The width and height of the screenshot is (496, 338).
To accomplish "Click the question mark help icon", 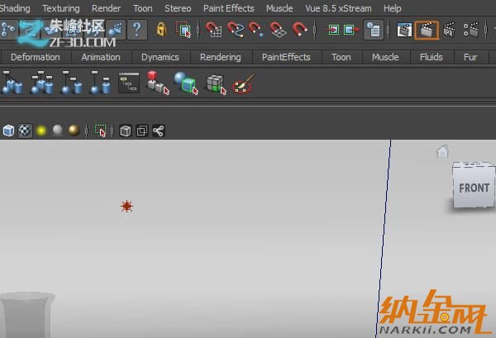I will 137,31.
